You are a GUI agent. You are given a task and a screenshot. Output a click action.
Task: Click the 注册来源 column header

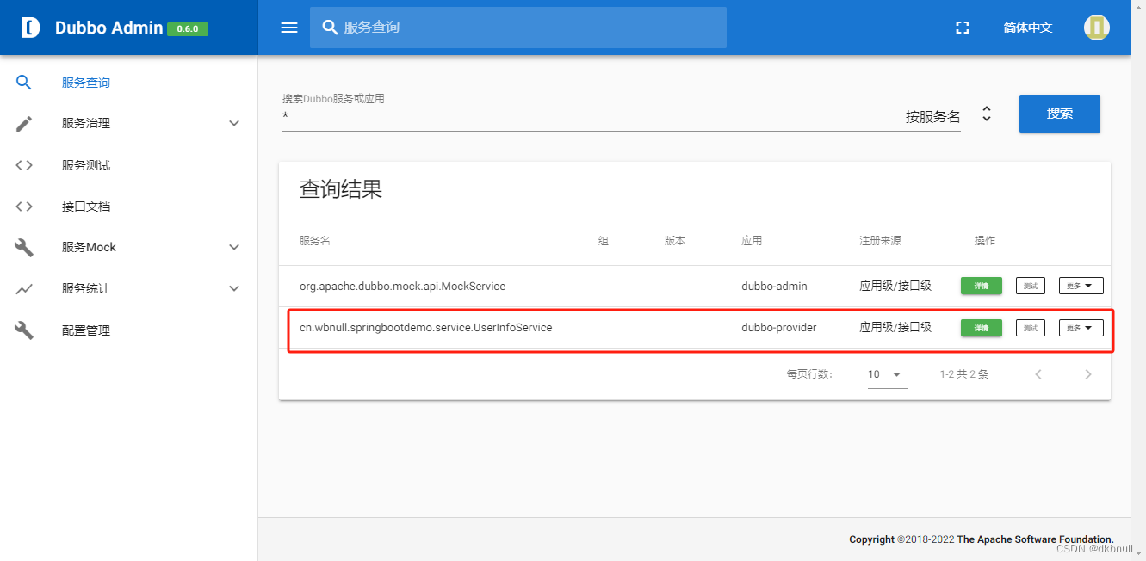[880, 241]
